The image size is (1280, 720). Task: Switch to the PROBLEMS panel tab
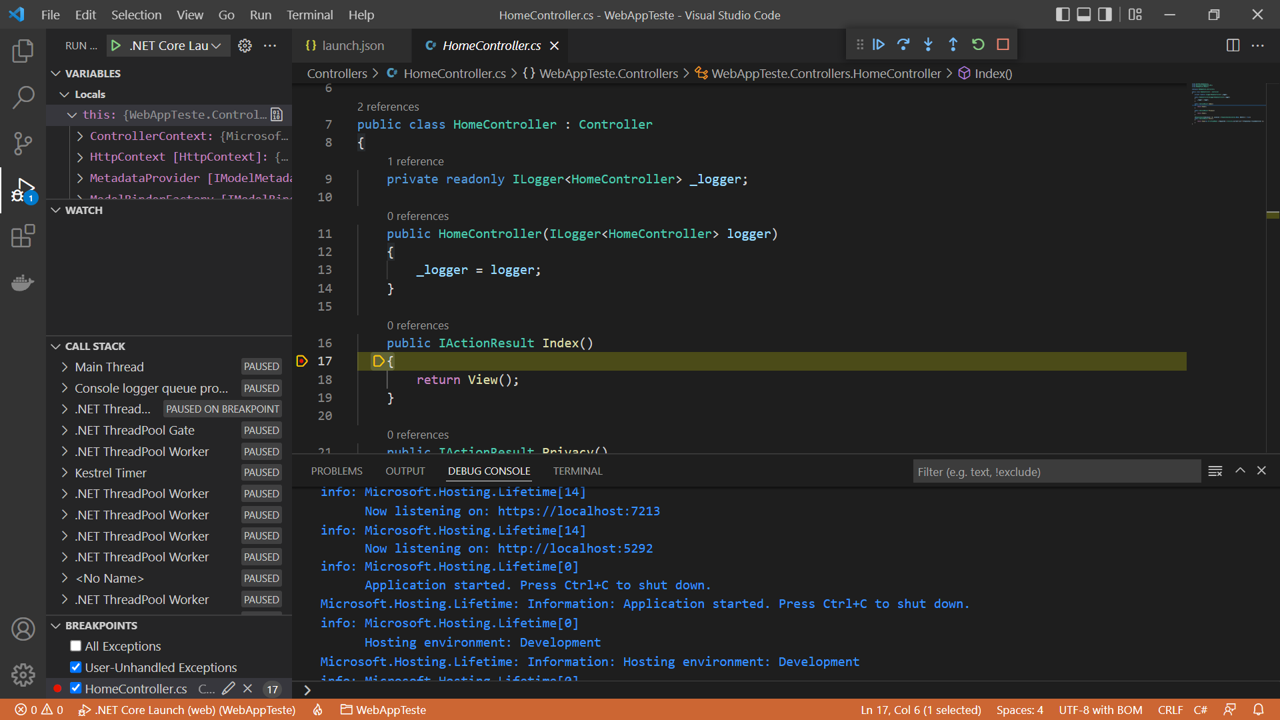pyautogui.click(x=337, y=471)
